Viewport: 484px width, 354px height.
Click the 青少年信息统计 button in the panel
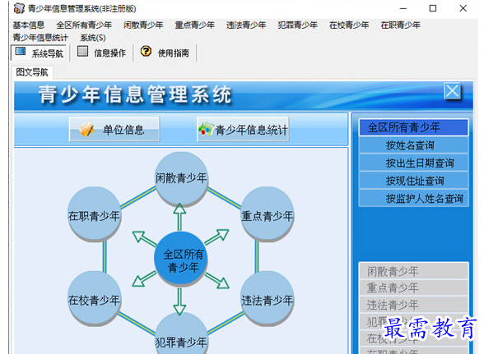click(x=243, y=130)
